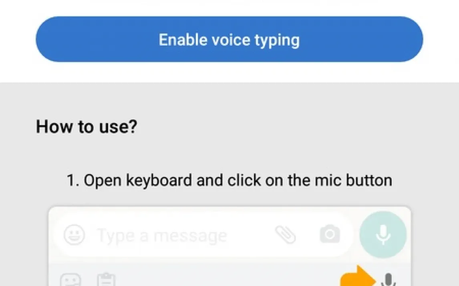Viewport: 459px width, 286px height.
Task: Click the gray keyboard mic icon
Action: (x=389, y=280)
